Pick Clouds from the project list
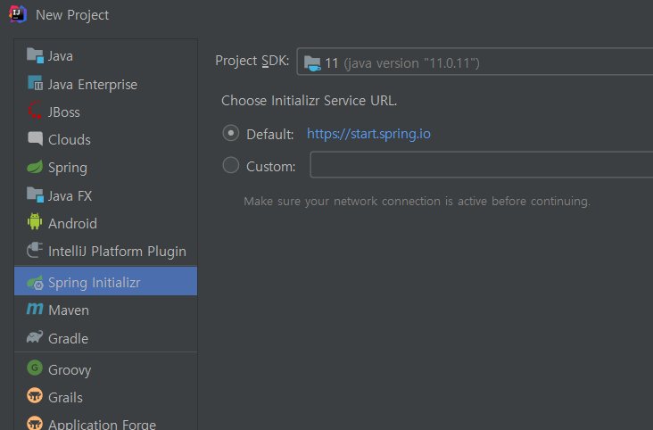 (x=106, y=139)
